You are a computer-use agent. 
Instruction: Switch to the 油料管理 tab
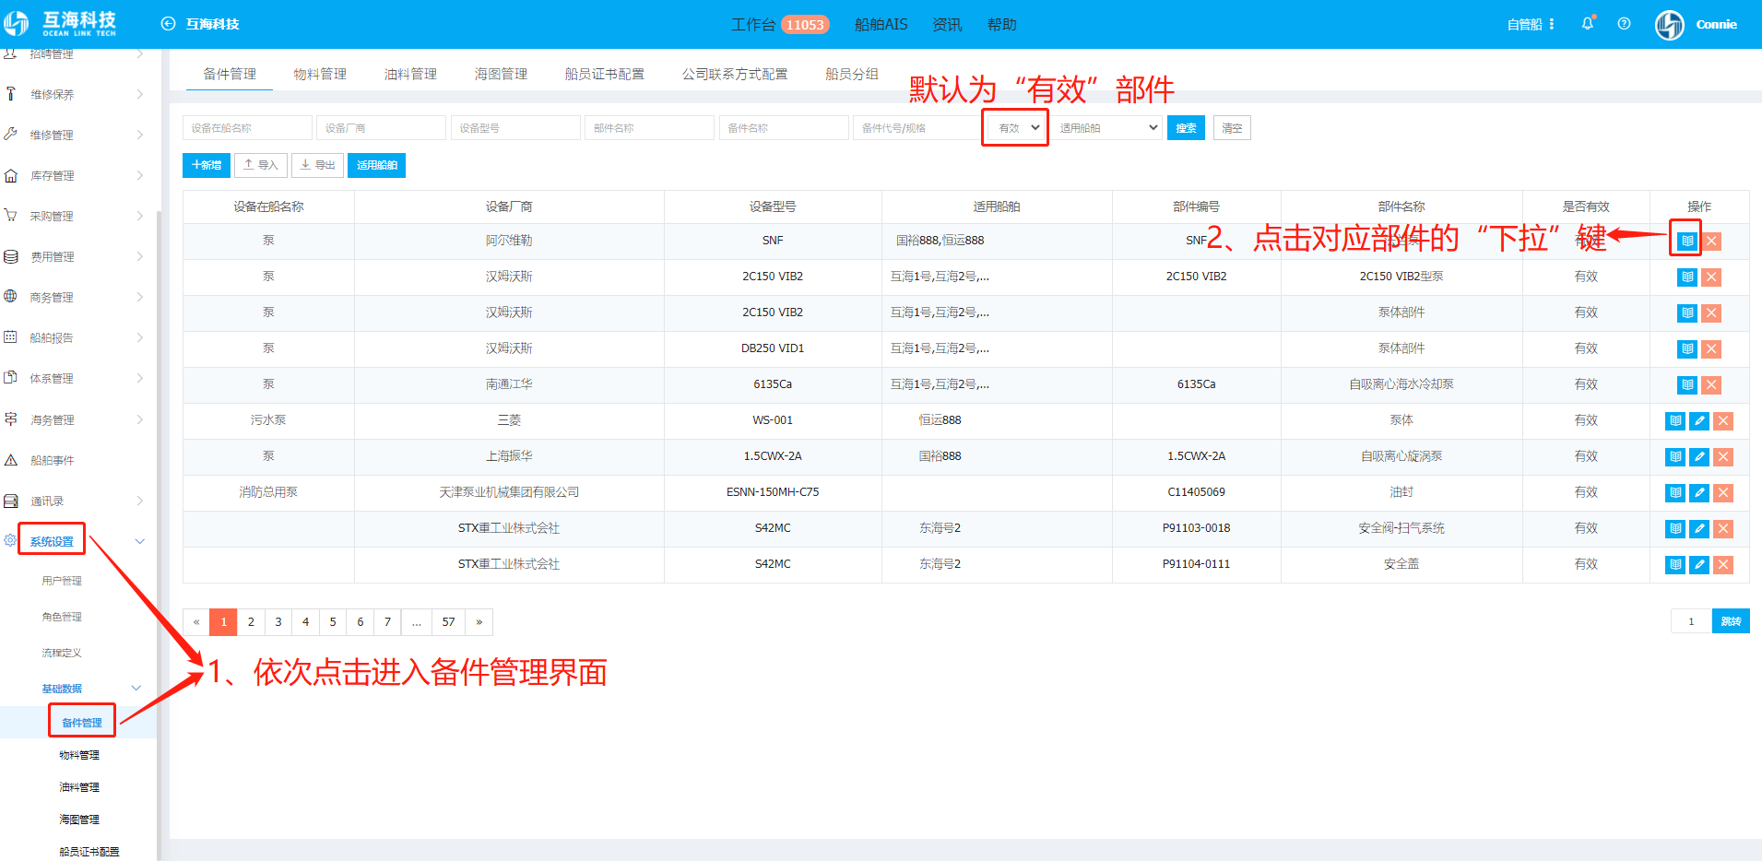click(x=410, y=74)
